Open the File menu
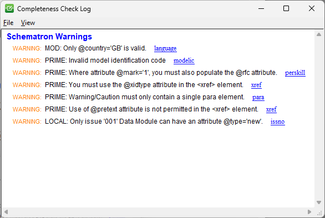 click(x=8, y=23)
